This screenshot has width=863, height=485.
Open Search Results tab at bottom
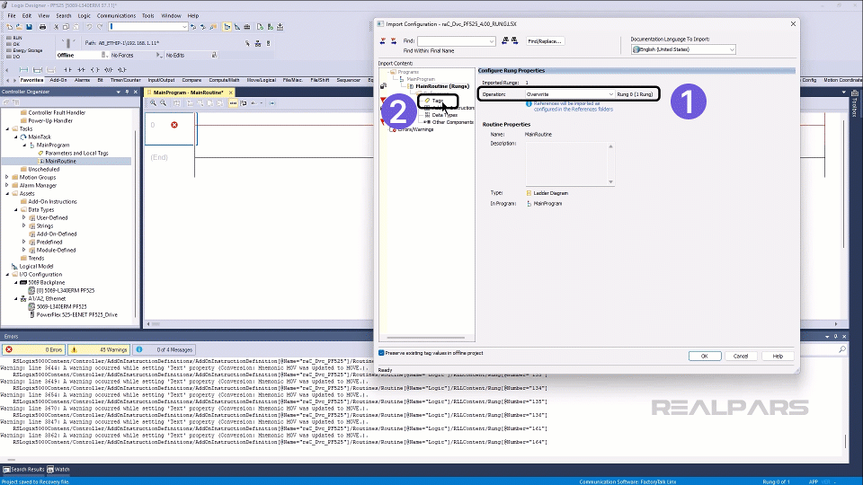pyautogui.click(x=23, y=470)
